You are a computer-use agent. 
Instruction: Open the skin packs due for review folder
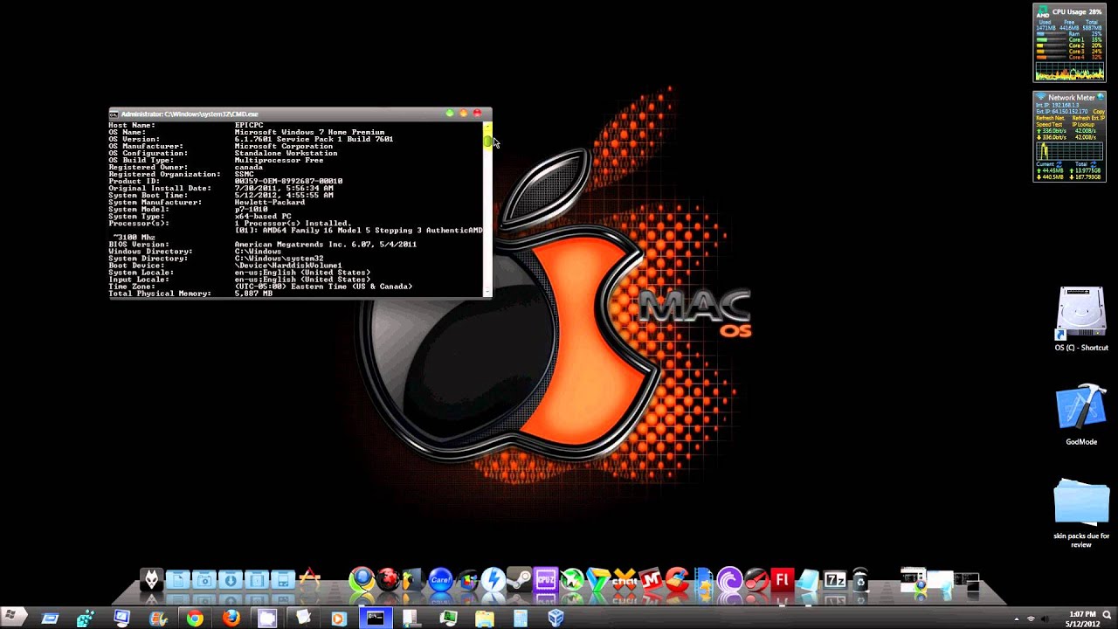(x=1081, y=513)
